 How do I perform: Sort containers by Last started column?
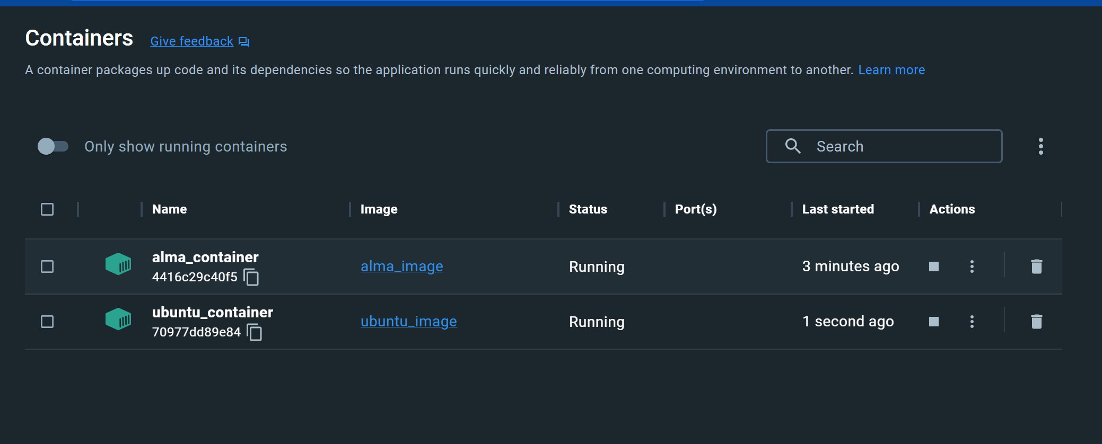tap(838, 209)
